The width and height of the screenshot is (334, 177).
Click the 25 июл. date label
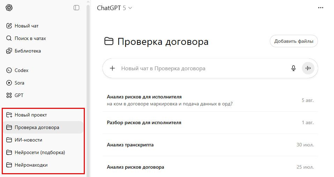click(x=305, y=167)
